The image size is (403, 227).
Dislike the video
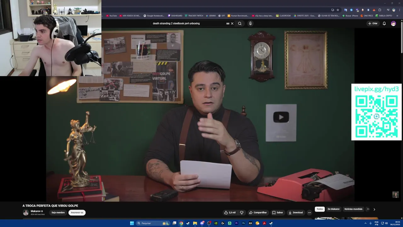(242, 212)
